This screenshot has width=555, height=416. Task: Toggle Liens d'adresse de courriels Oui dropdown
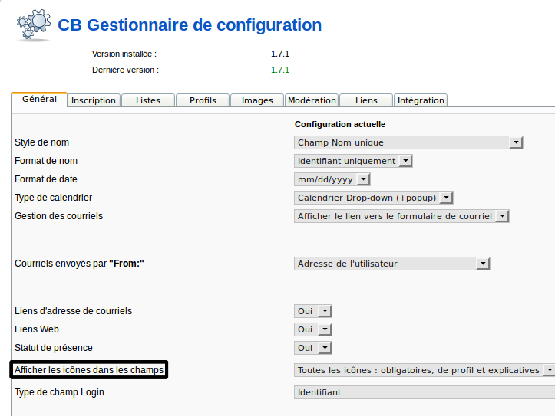[x=313, y=311]
